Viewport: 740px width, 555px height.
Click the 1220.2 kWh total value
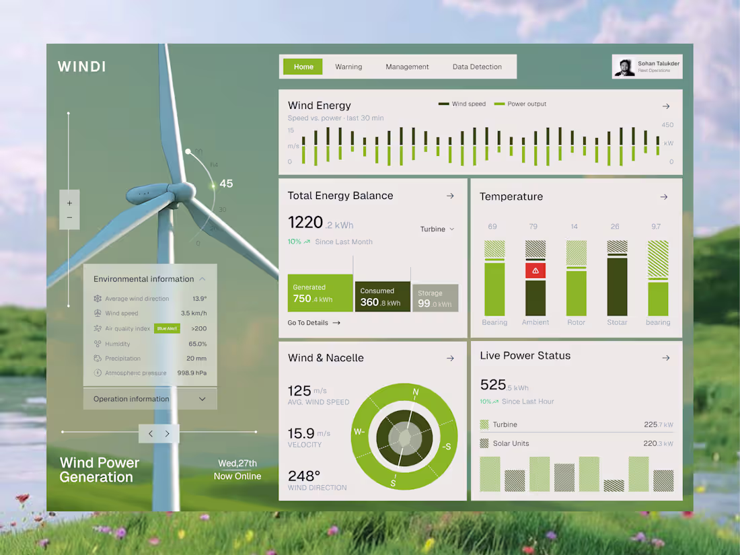(320, 223)
